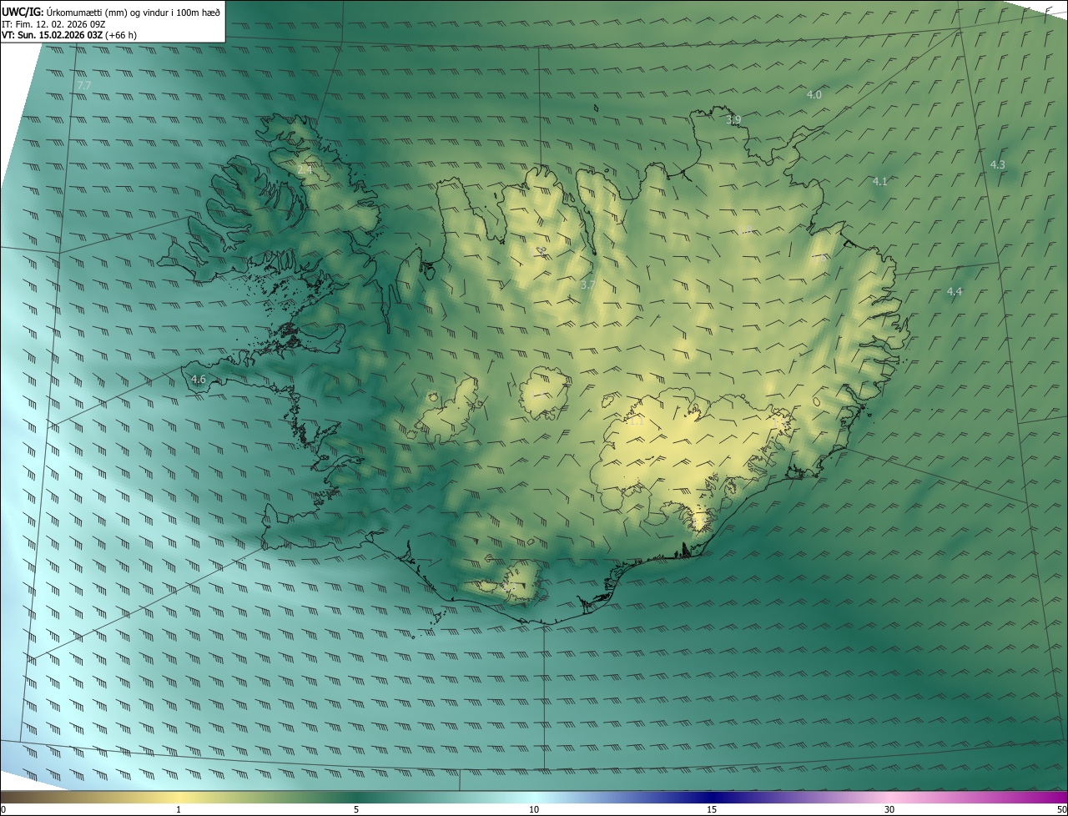Image resolution: width=1068 pixels, height=816 pixels.
Task: Click the 4.6 value on the western peninsula
Action: tap(199, 380)
